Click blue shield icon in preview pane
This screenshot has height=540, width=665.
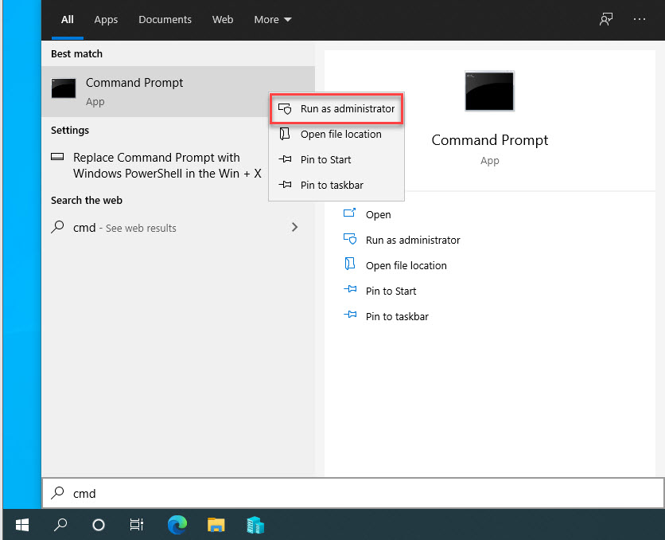(350, 239)
